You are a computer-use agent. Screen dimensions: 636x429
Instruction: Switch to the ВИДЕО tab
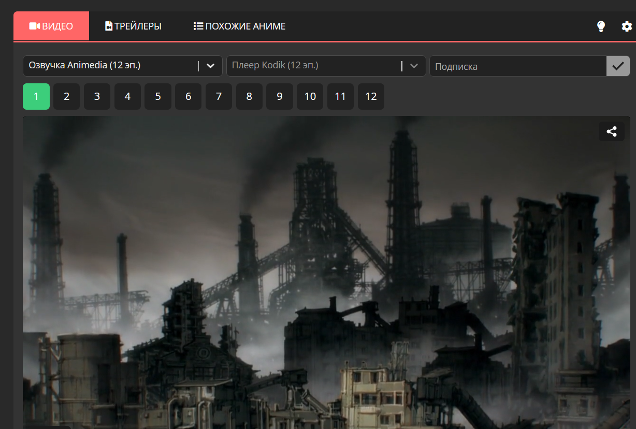click(51, 26)
